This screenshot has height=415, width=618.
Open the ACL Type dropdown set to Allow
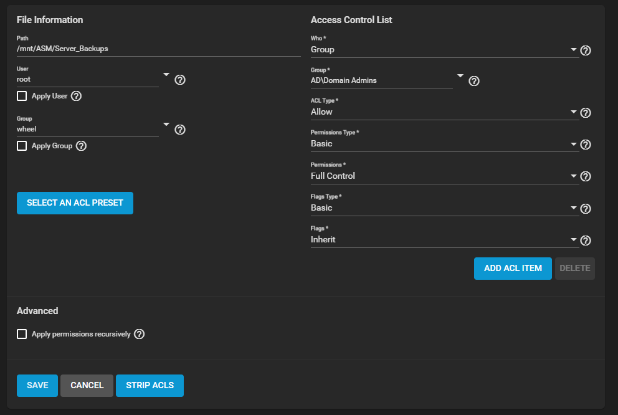click(x=444, y=112)
